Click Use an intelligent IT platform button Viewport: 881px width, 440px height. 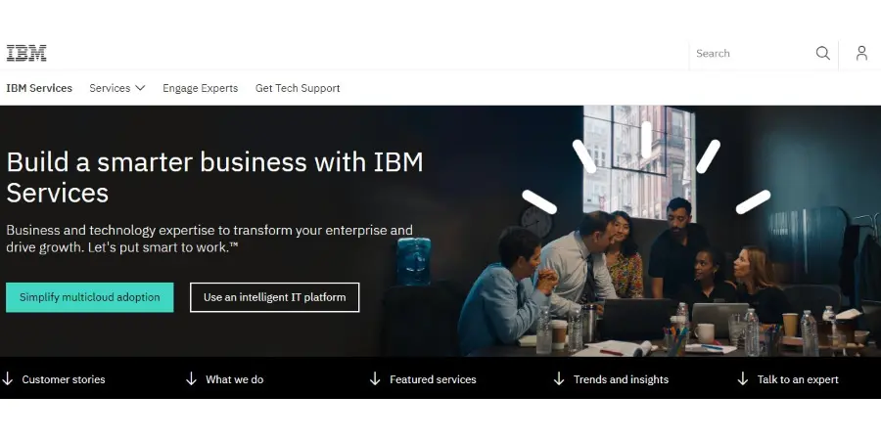274,297
